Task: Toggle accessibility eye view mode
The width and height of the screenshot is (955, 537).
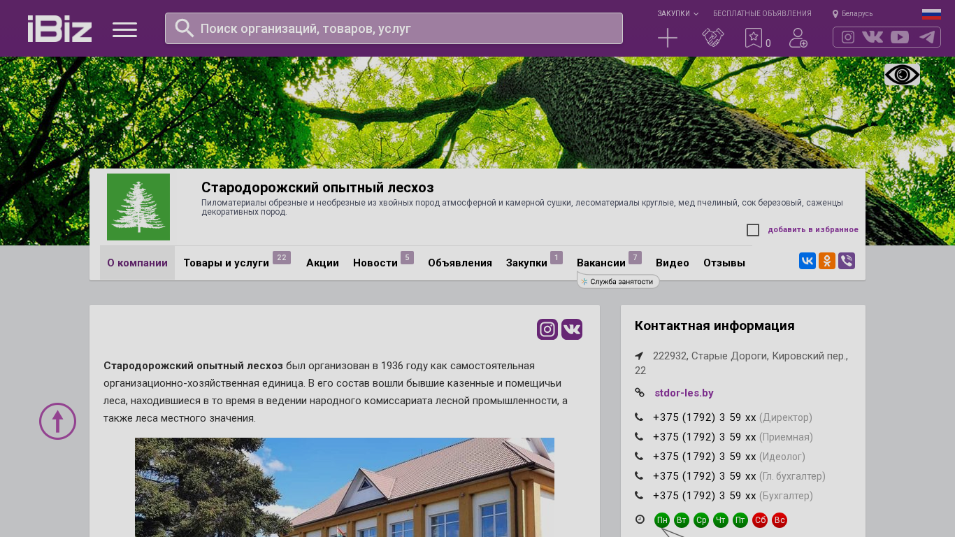Action: tap(902, 75)
